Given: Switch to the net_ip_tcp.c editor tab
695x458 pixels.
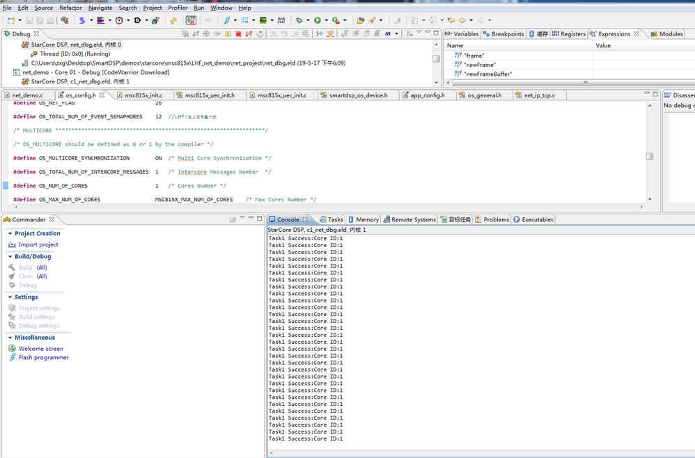Looking at the screenshot, I should (539, 95).
